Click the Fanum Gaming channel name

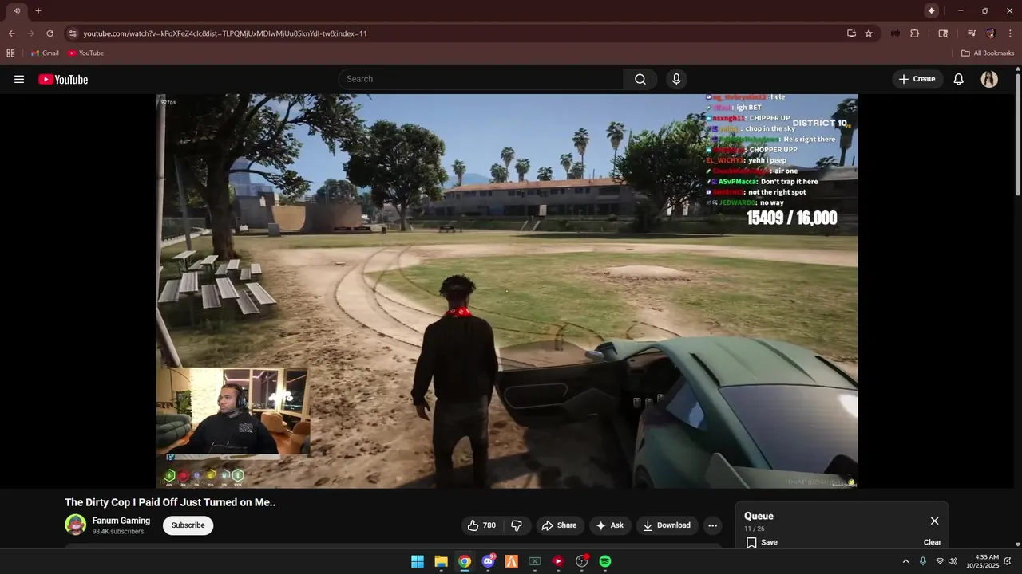121,521
